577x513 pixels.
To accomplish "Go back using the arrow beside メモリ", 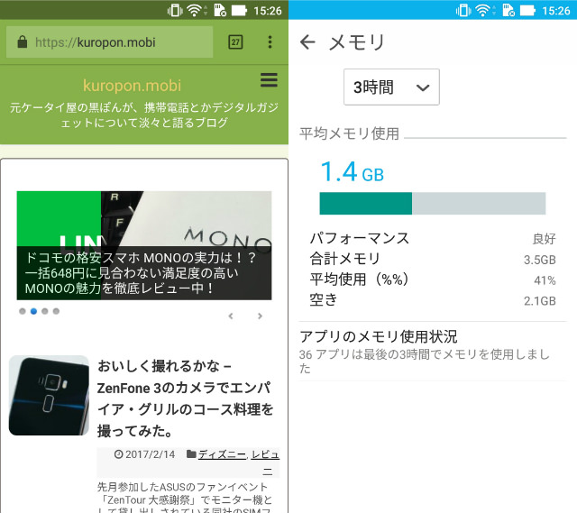I will 307,42.
